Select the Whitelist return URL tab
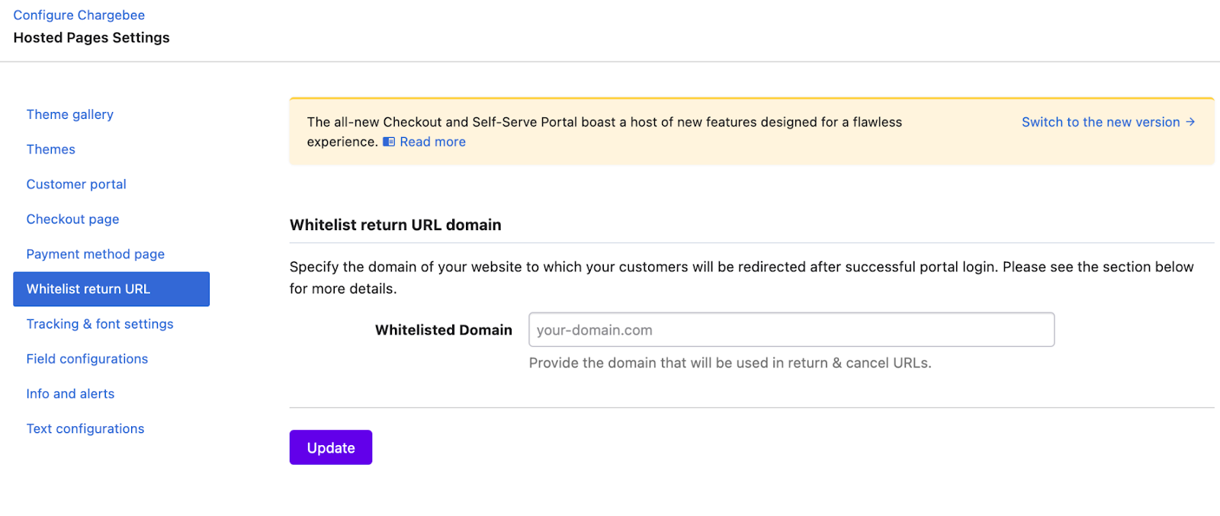 click(111, 289)
